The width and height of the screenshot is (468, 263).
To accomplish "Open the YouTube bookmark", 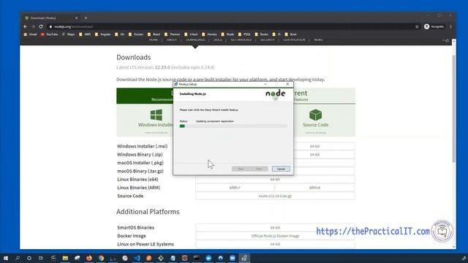I will (x=49, y=34).
